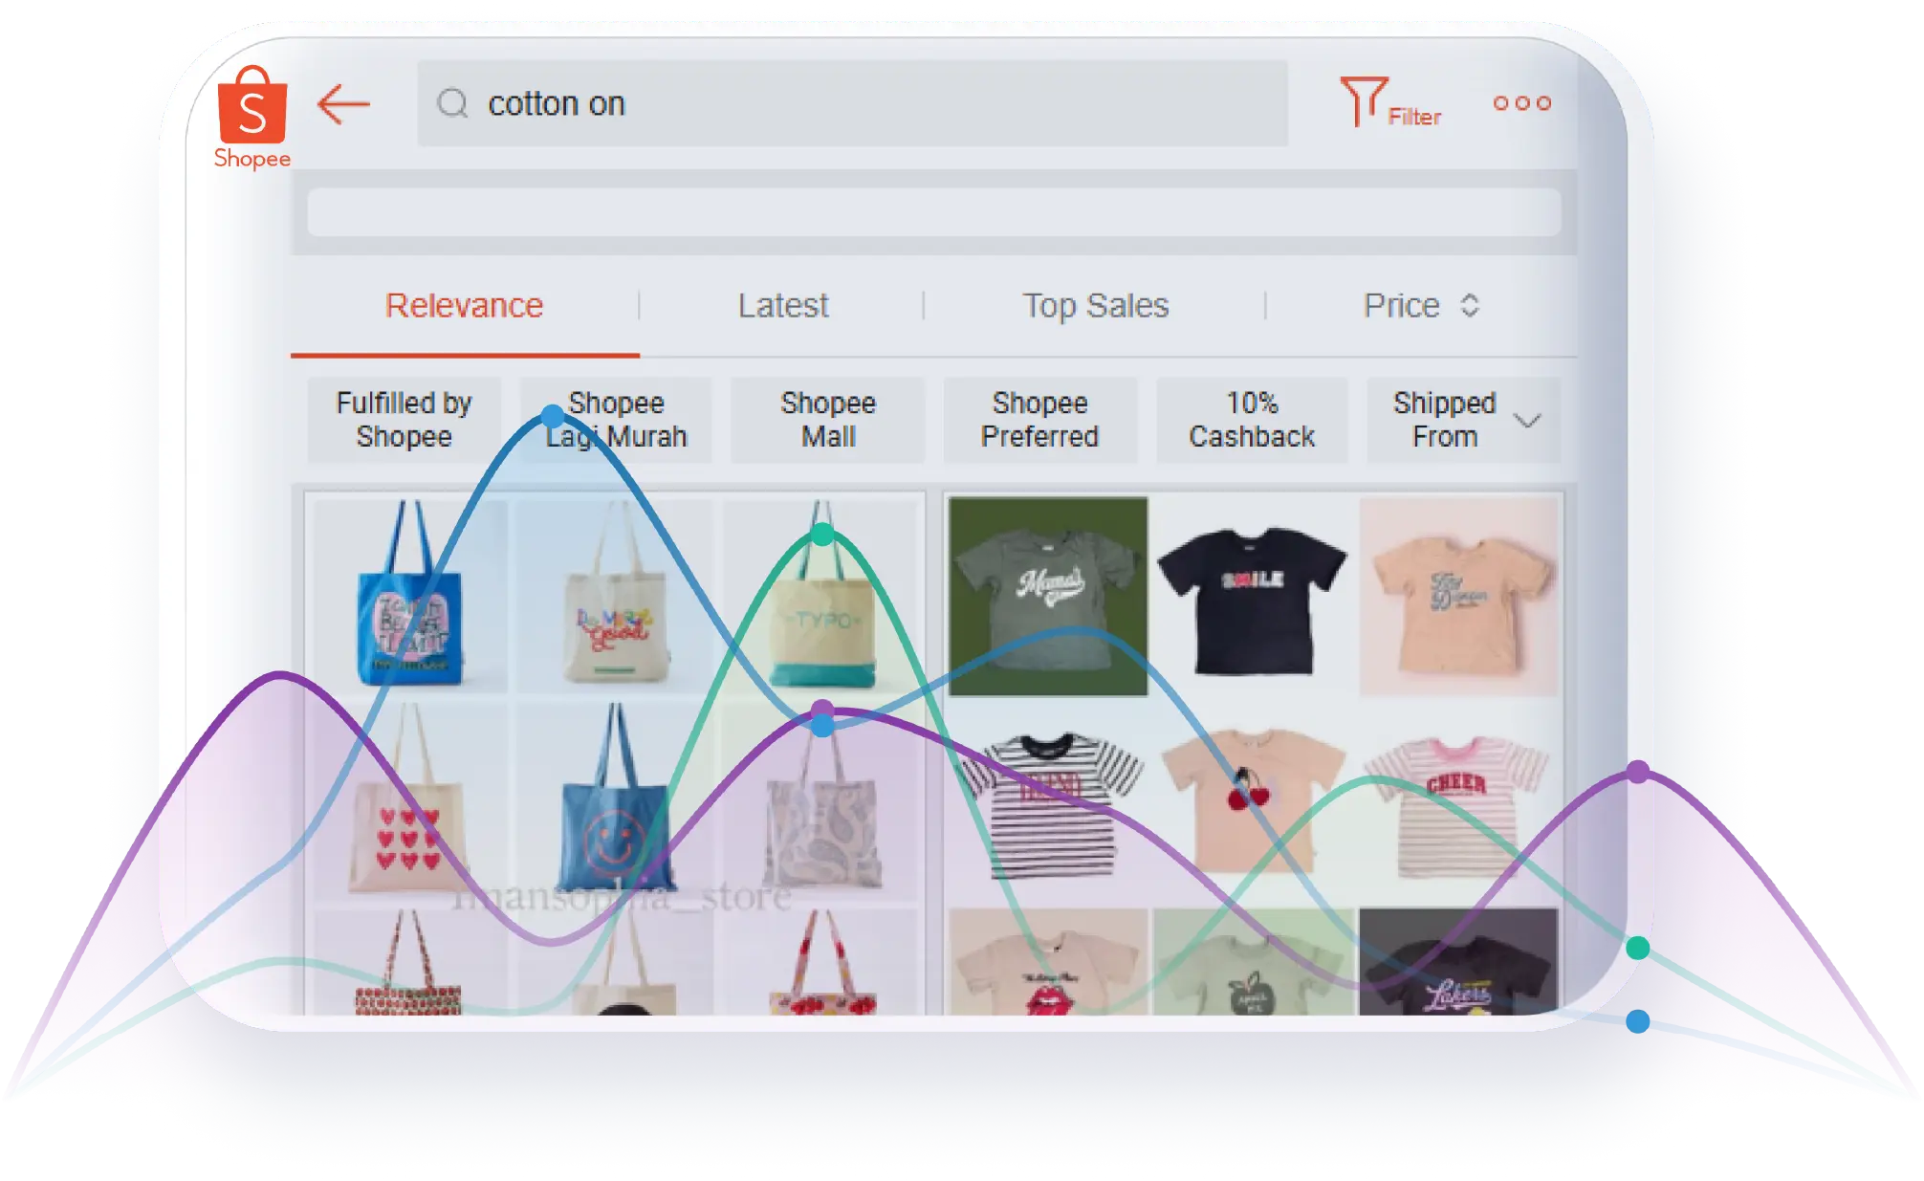This screenshot has width=1924, height=1181.
Task: Enable the Shopee Mall filter
Action: point(827,420)
